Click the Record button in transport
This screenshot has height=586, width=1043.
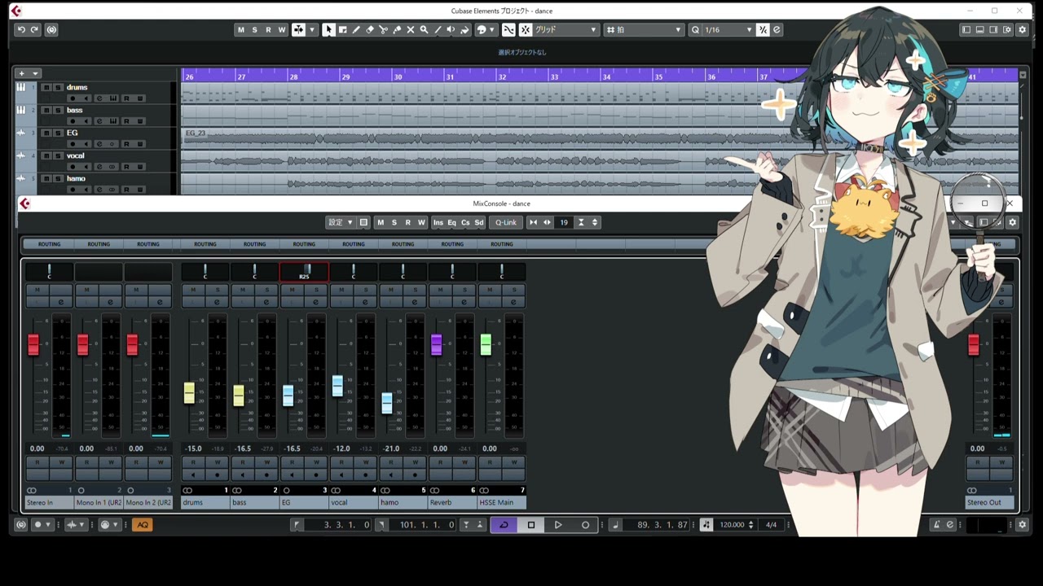pos(585,525)
